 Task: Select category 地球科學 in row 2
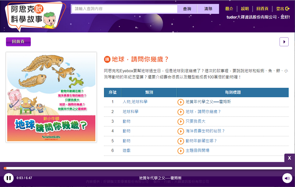tap(131, 112)
